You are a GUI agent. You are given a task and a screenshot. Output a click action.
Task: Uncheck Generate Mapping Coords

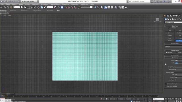166,84
